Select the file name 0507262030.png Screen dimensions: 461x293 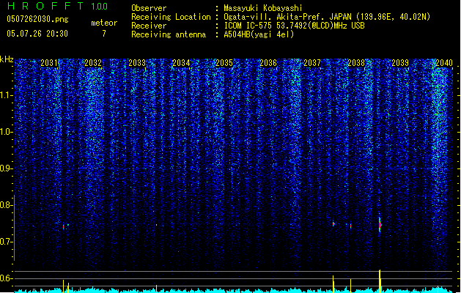point(37,19)
